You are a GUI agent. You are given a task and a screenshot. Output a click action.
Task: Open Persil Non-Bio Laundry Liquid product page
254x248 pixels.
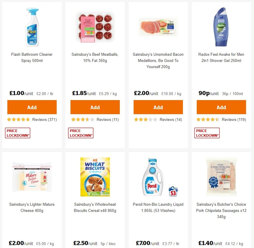coord(158,207)
